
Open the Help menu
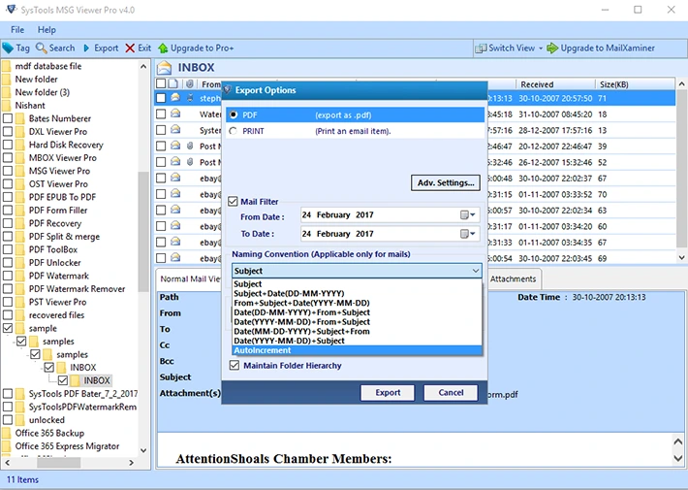click(x=47, y=30)
